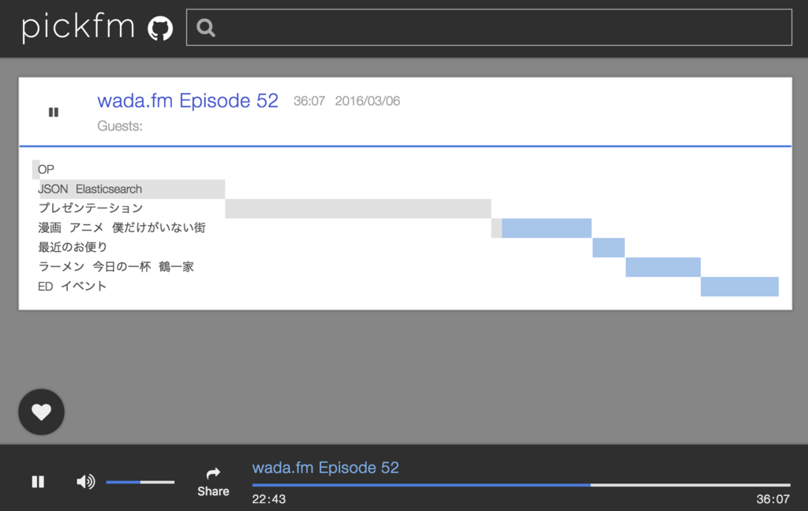Select the 最近のお便り topic label
The height and width of the screenshot is (511, 808).
72,247
